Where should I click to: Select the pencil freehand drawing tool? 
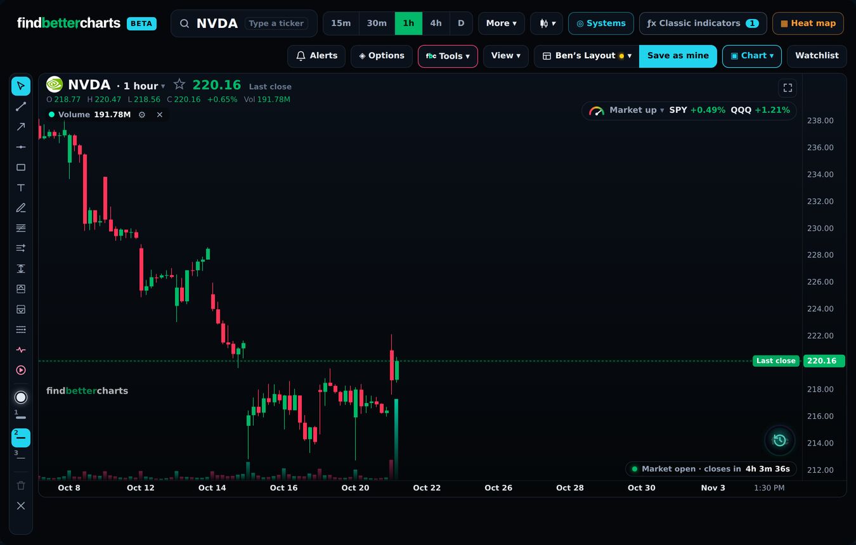coord(21,208)
